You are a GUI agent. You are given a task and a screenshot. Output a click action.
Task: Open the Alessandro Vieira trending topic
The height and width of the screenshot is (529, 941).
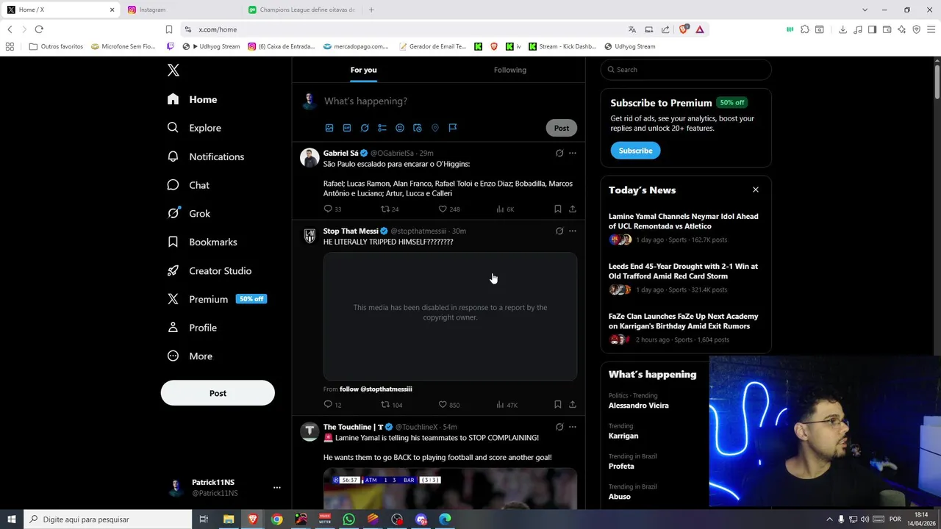tap(639, 406)
